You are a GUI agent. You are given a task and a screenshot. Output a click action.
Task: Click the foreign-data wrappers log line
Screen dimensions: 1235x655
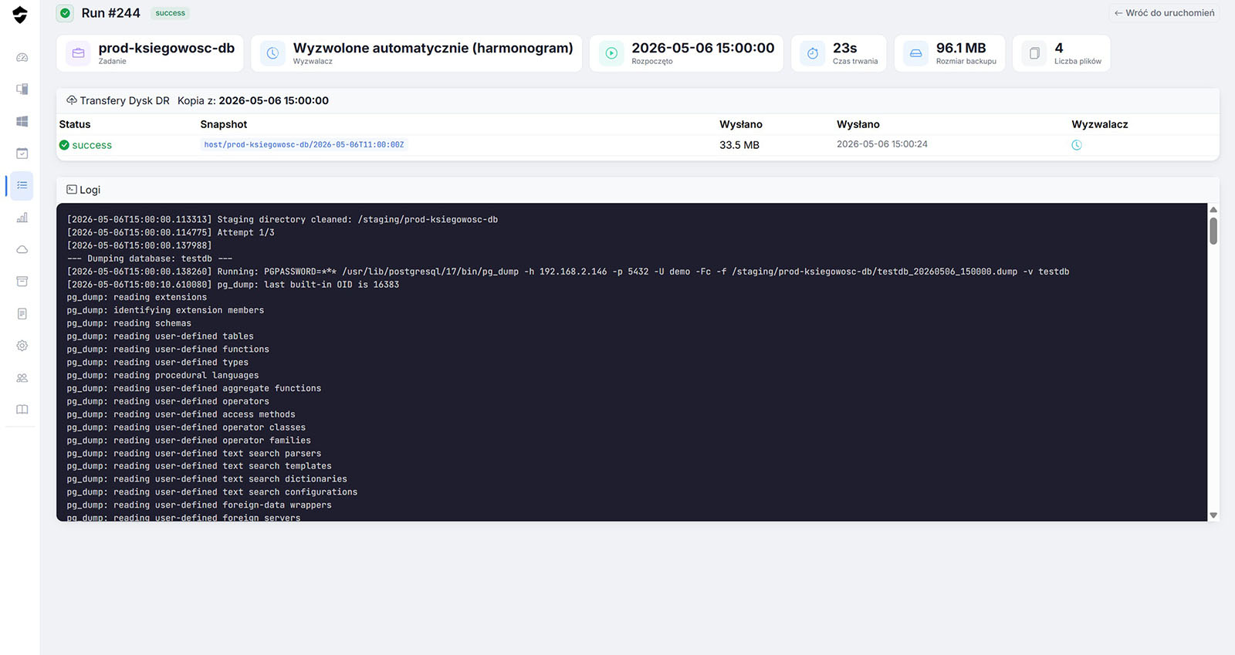(199, 505)
